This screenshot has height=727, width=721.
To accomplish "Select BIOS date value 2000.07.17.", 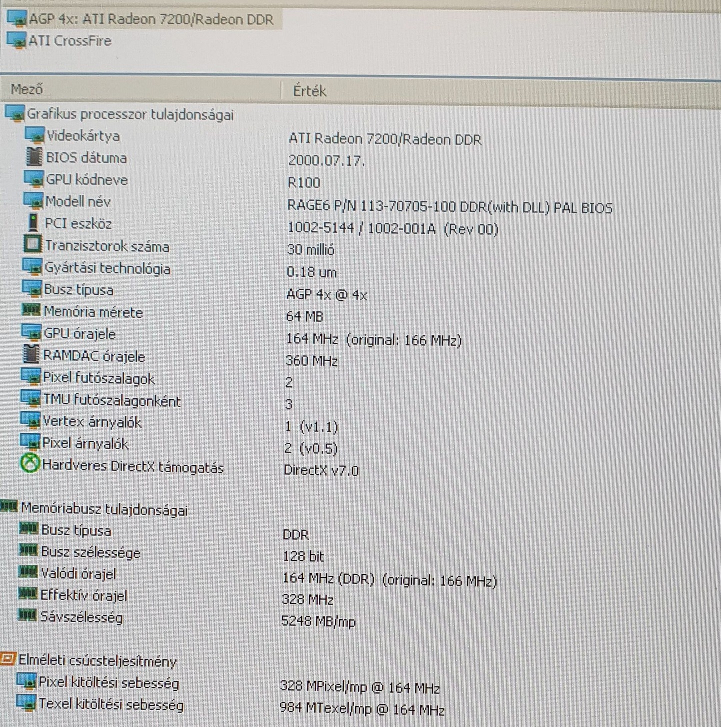I will [x=326, y=160].
